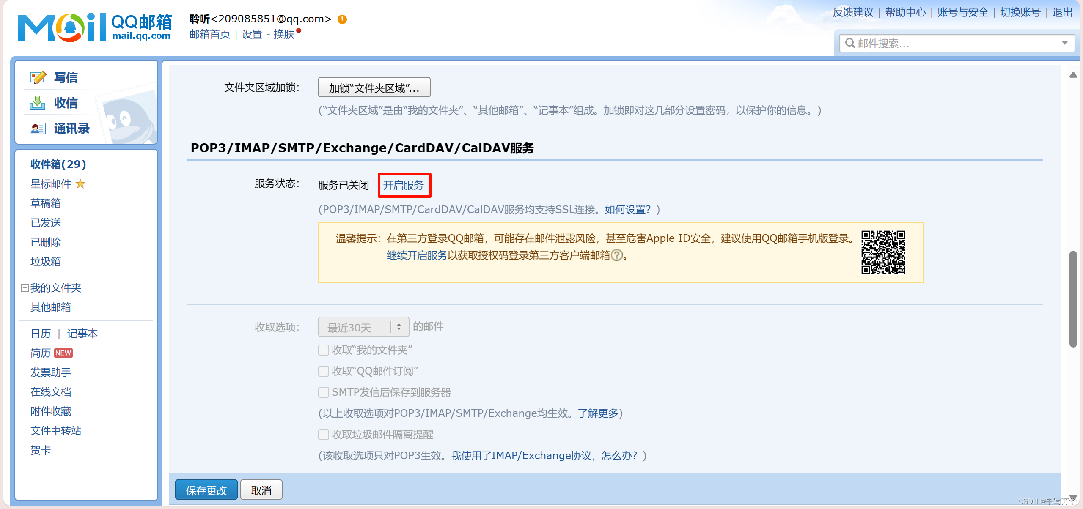Click 我使用了IMAP/Exchange协议，怎么办? link

(544, 456)
